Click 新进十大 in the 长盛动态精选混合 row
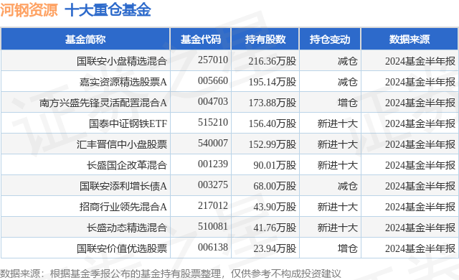 338,228
